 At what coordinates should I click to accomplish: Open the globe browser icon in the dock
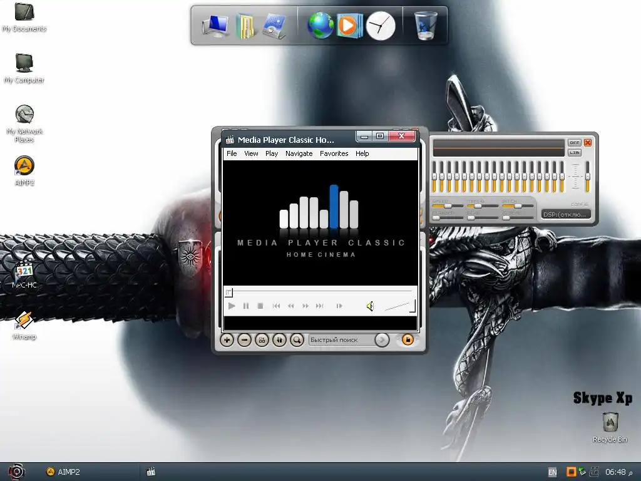[x=320, y=25]
